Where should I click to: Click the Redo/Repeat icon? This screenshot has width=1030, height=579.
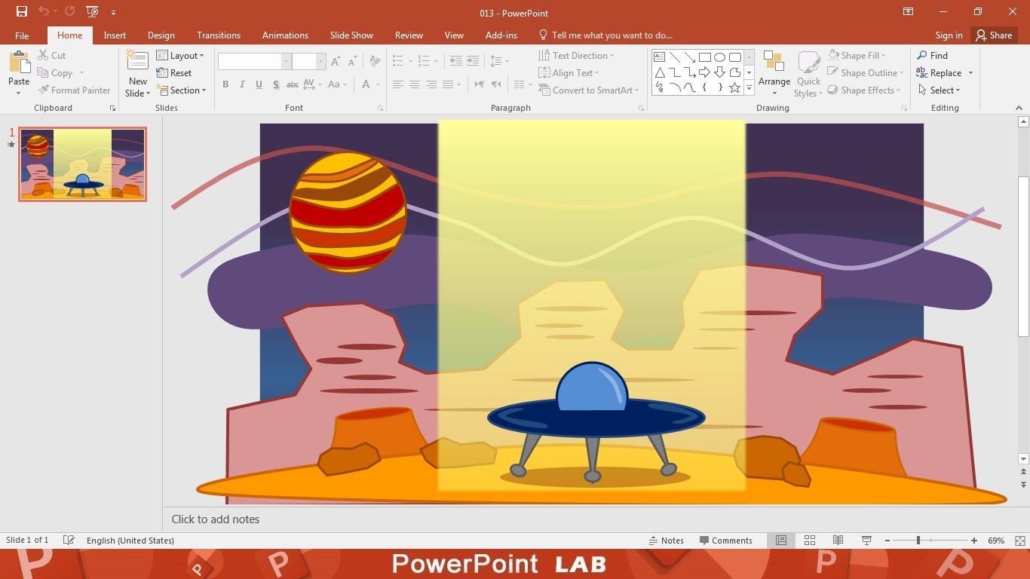[69, 12]
